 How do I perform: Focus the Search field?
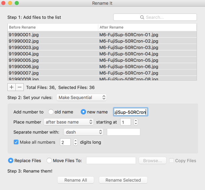point(155,17)
